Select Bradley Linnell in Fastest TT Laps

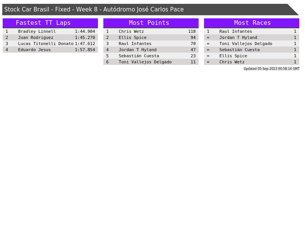tap(37, 31)
